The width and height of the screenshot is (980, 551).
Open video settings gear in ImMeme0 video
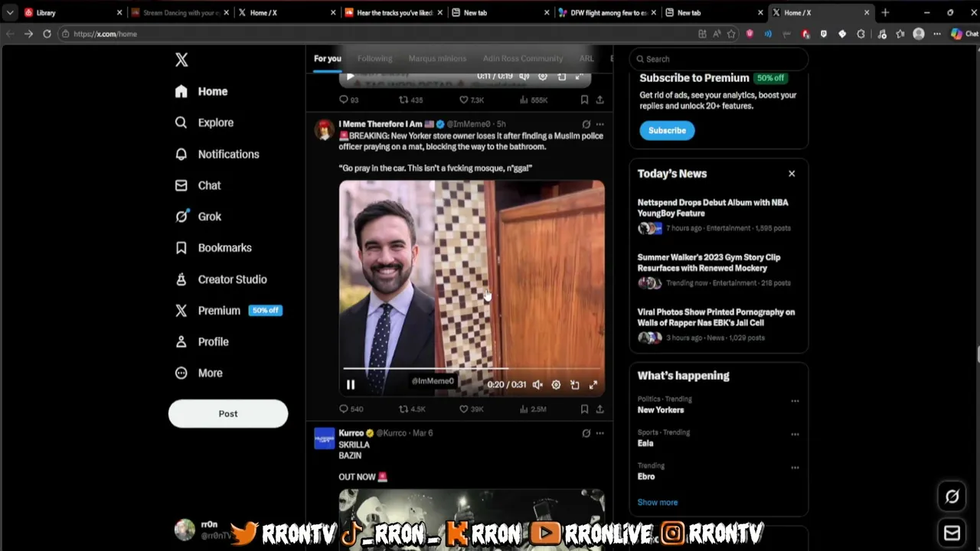click(x=556, y=385)
